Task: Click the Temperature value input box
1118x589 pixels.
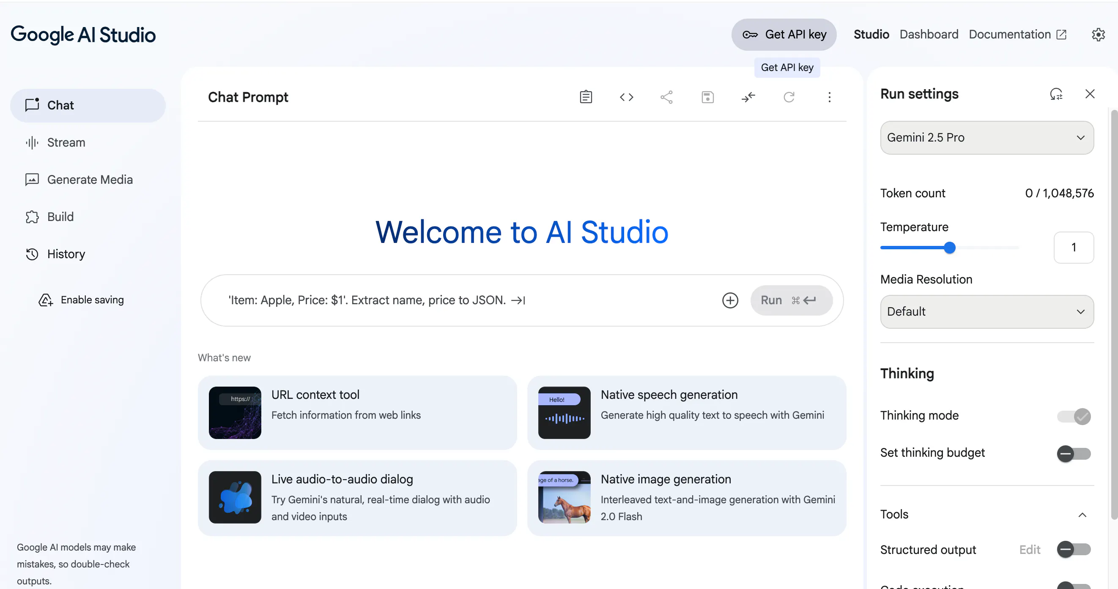Action: point(1074,247)
